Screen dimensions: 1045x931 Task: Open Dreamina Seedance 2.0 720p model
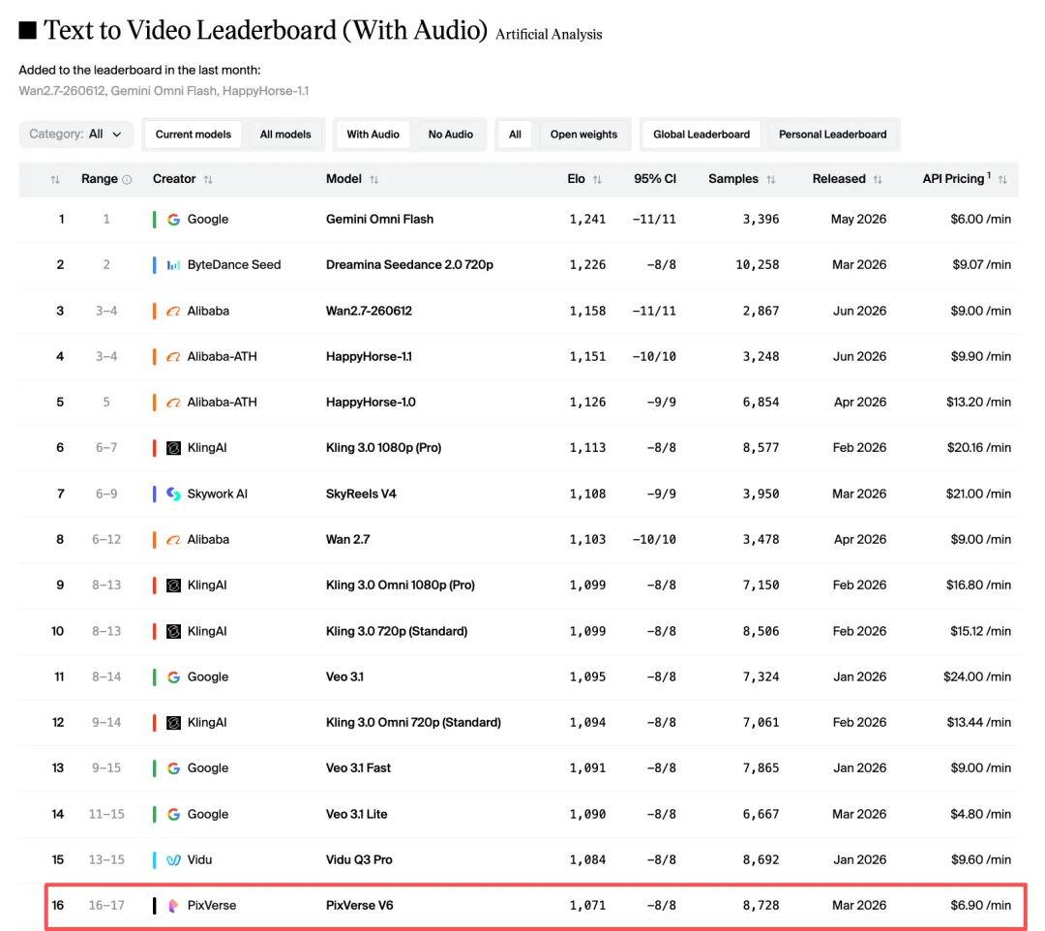409,264
